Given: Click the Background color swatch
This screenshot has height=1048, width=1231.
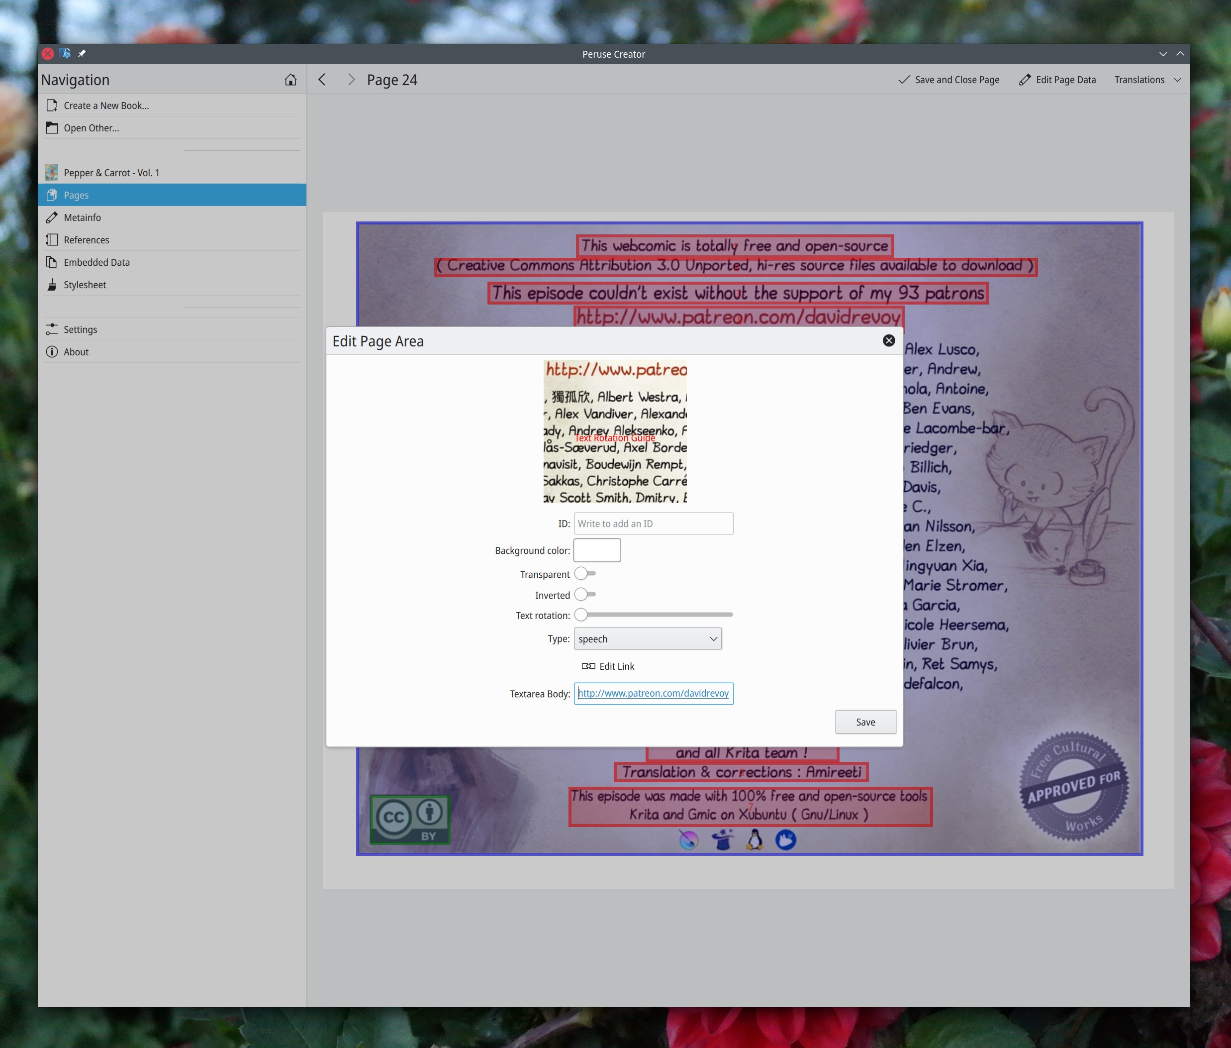Looking at the screenshot, I should 597,550.
